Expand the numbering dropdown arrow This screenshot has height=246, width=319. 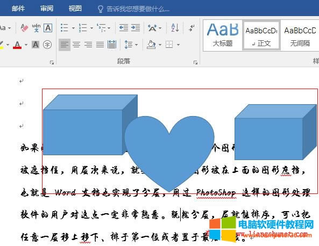point(91,28)
